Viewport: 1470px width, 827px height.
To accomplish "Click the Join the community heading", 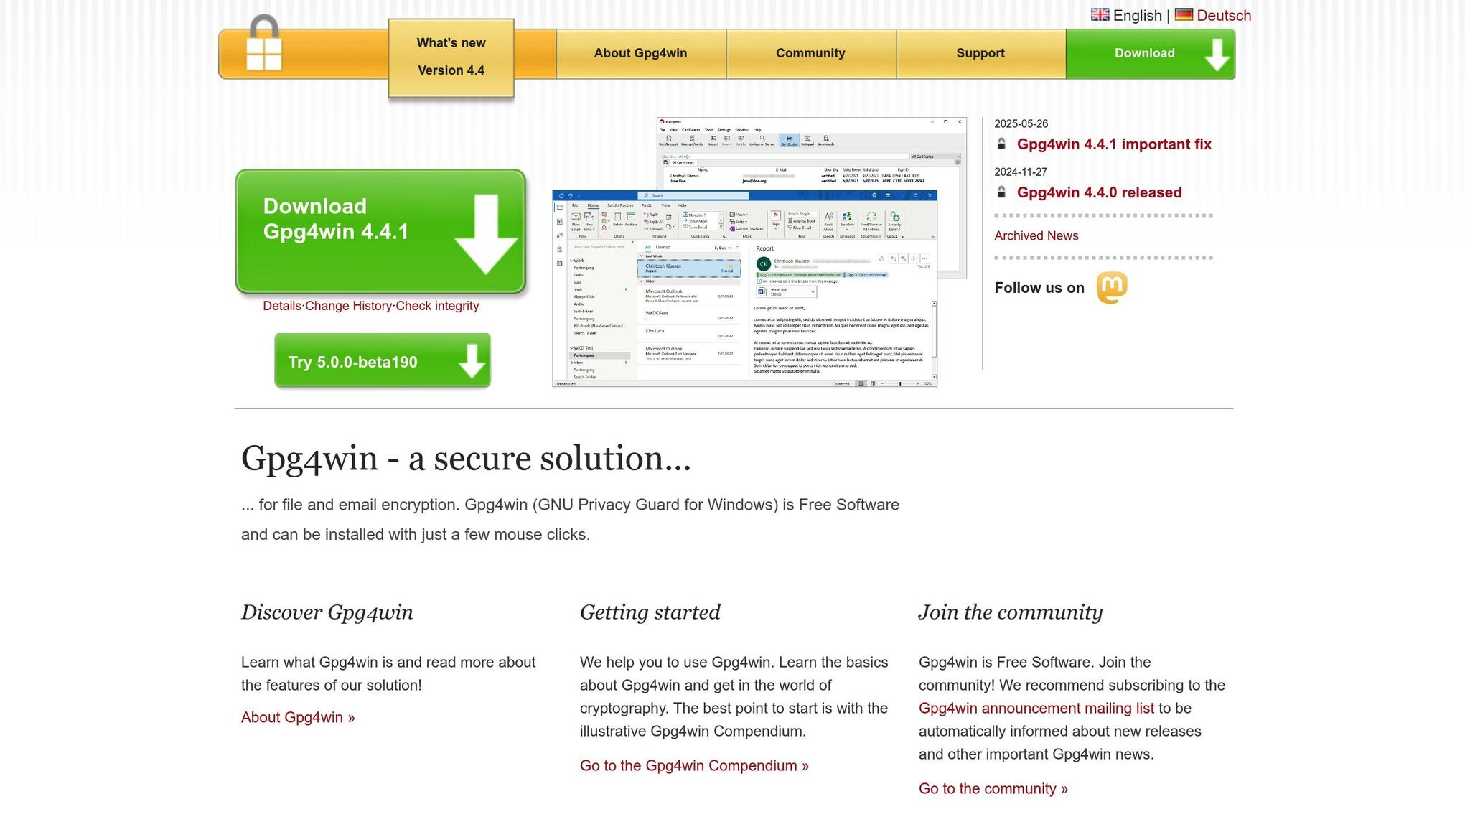I will pyautogui.click(x=1011, y=612).
